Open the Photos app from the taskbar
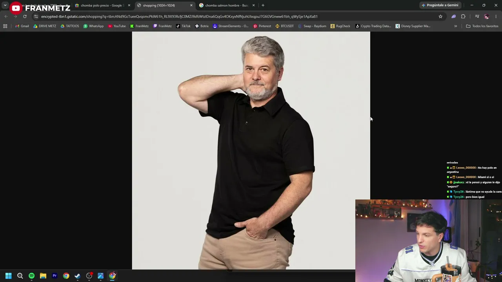 (x=101, y=276)
